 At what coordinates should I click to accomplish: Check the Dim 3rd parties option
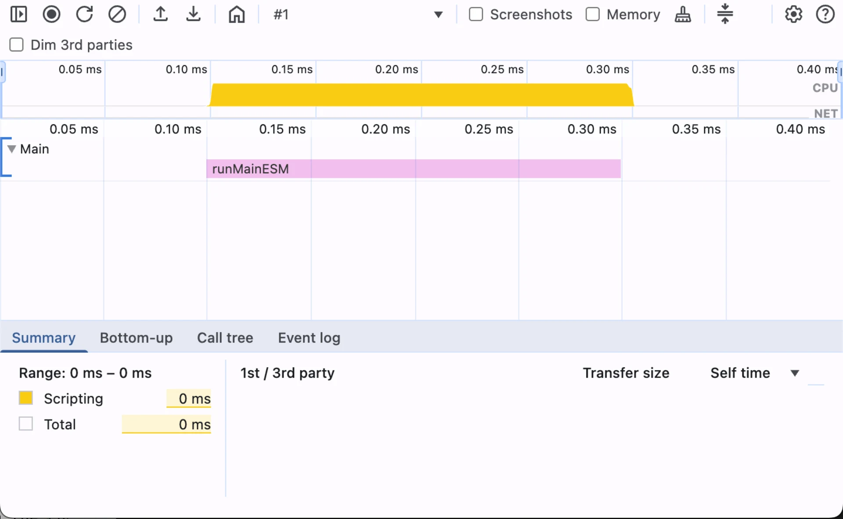17,45
